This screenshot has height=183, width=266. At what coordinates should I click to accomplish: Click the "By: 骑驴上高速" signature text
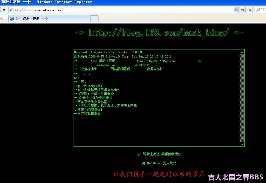pos(148,154)
